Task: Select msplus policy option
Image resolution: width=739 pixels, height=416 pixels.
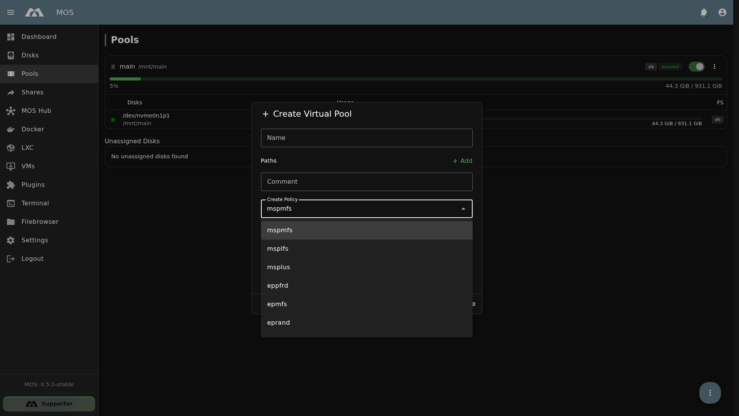Action: 367,267
